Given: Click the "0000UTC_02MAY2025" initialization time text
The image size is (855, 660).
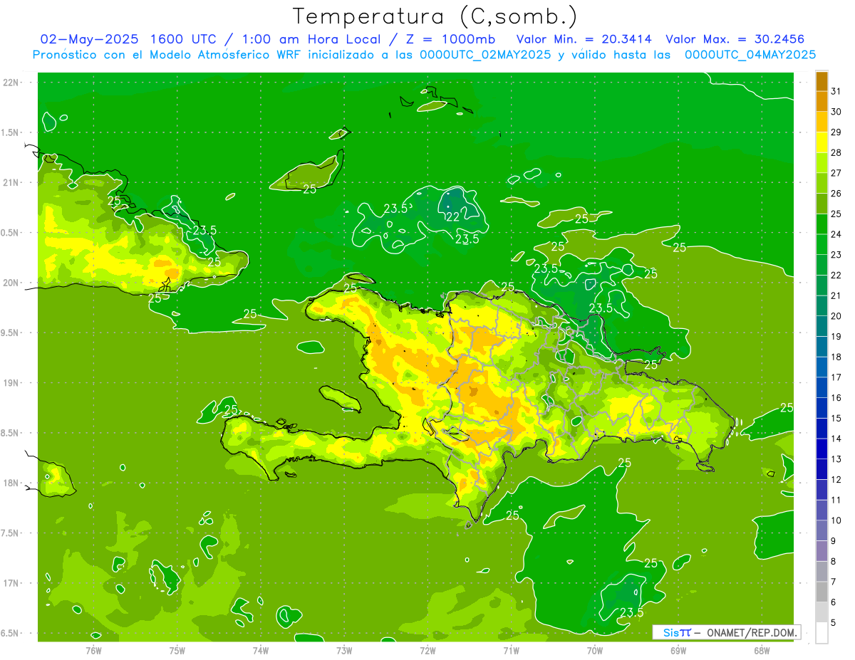Looking at the screenshot, I should pos(486,54).
